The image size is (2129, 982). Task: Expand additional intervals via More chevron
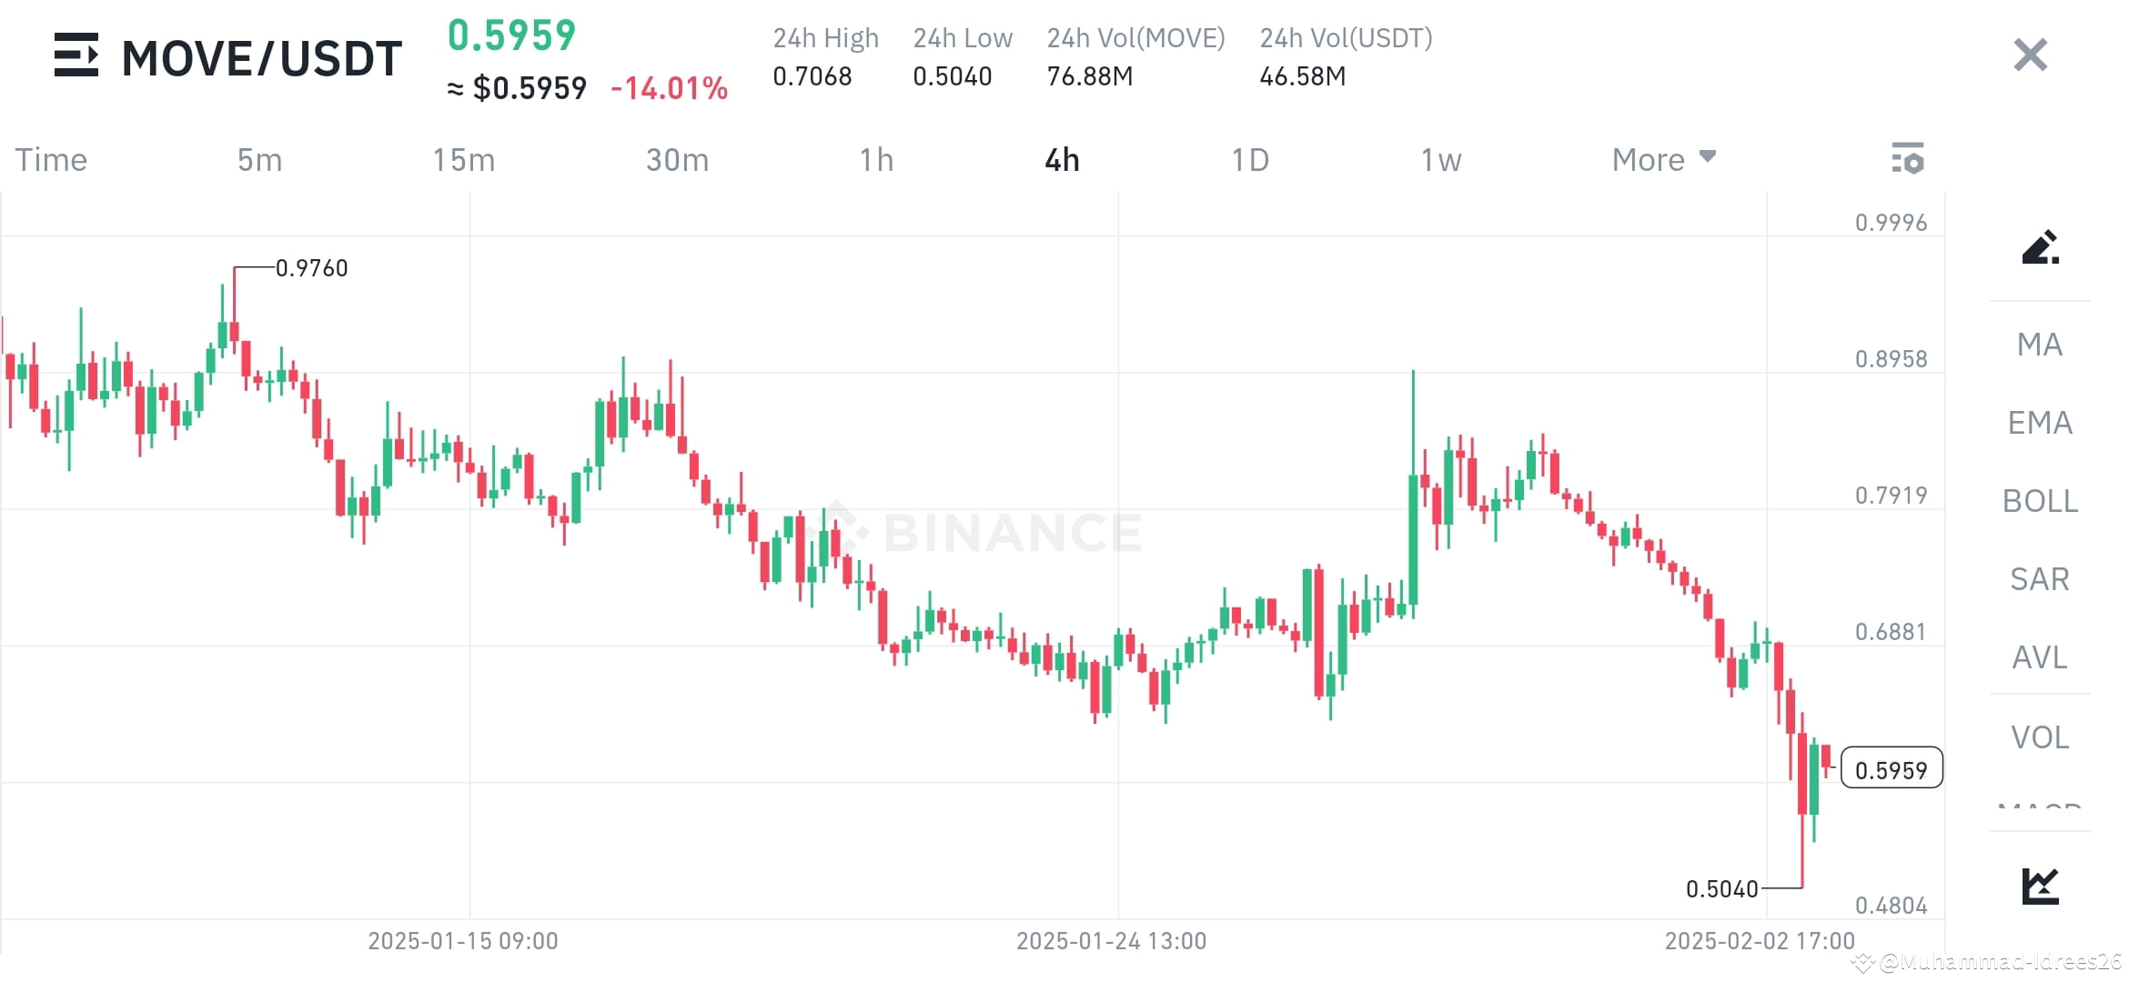point(1707,156)
